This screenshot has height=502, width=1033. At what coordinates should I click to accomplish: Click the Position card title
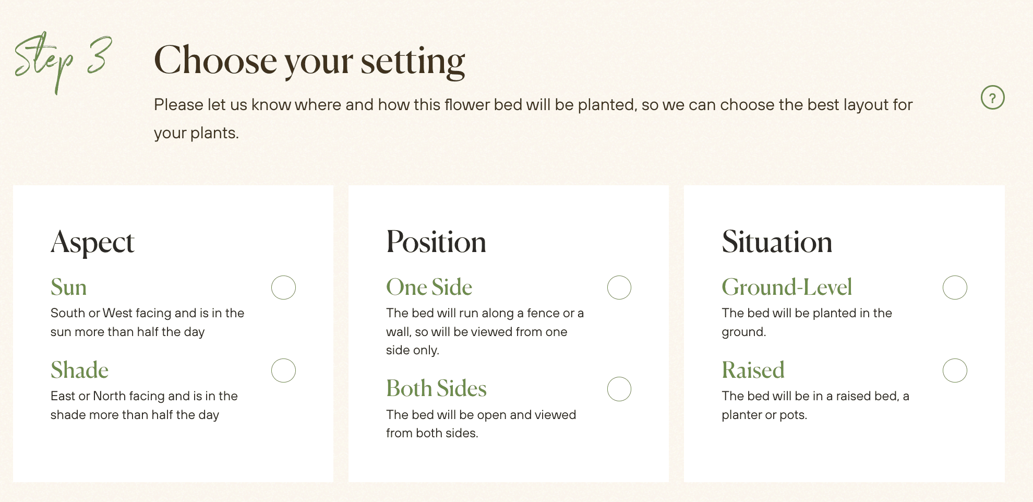coord(436,242)
